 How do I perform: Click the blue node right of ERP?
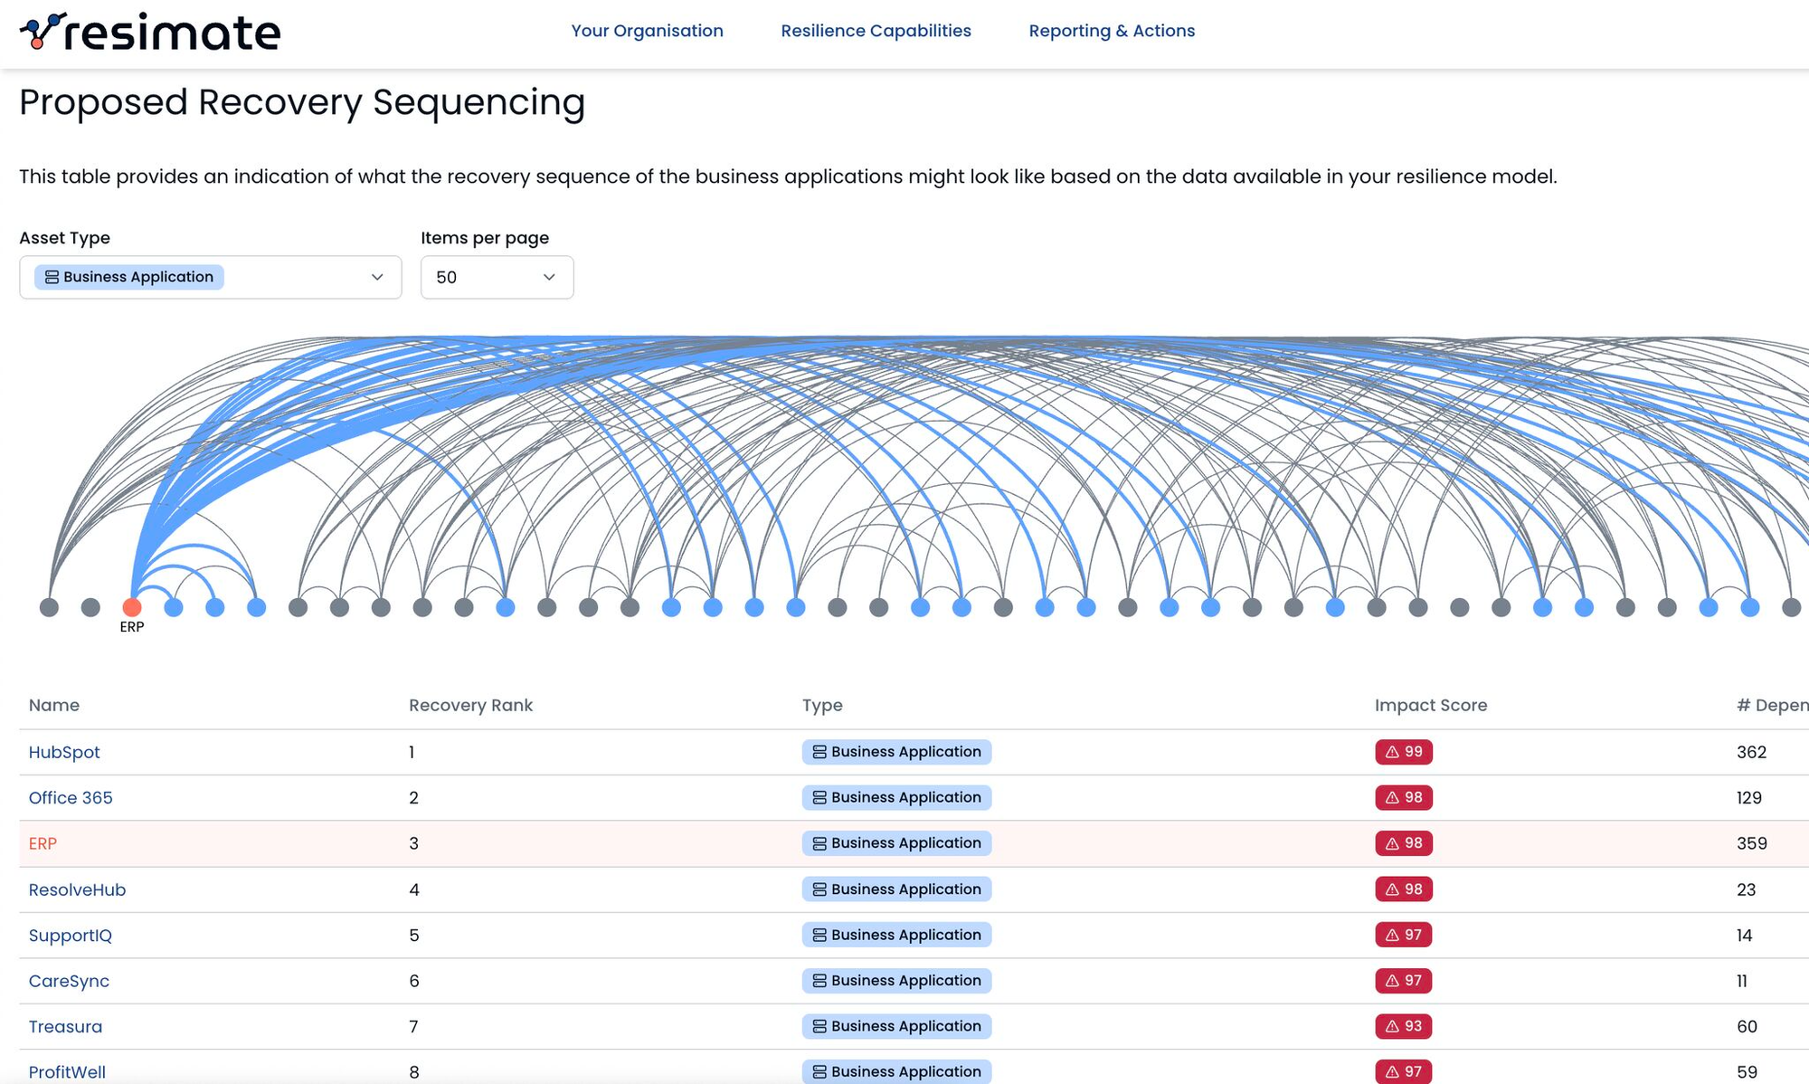tap(174, 607)
